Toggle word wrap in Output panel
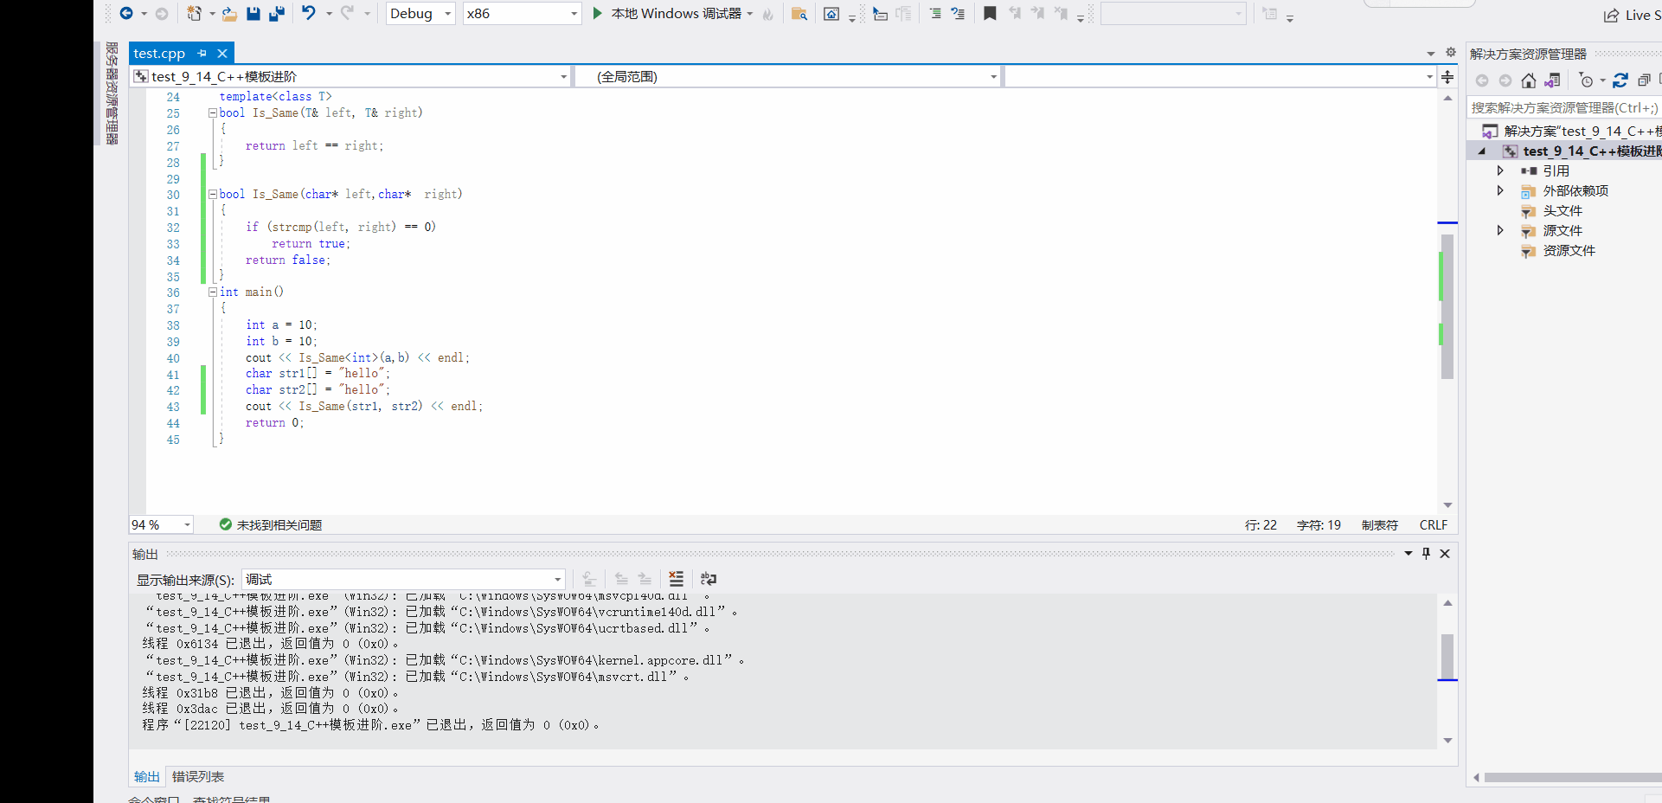1662x803 pixels. [x=709, y=579]
